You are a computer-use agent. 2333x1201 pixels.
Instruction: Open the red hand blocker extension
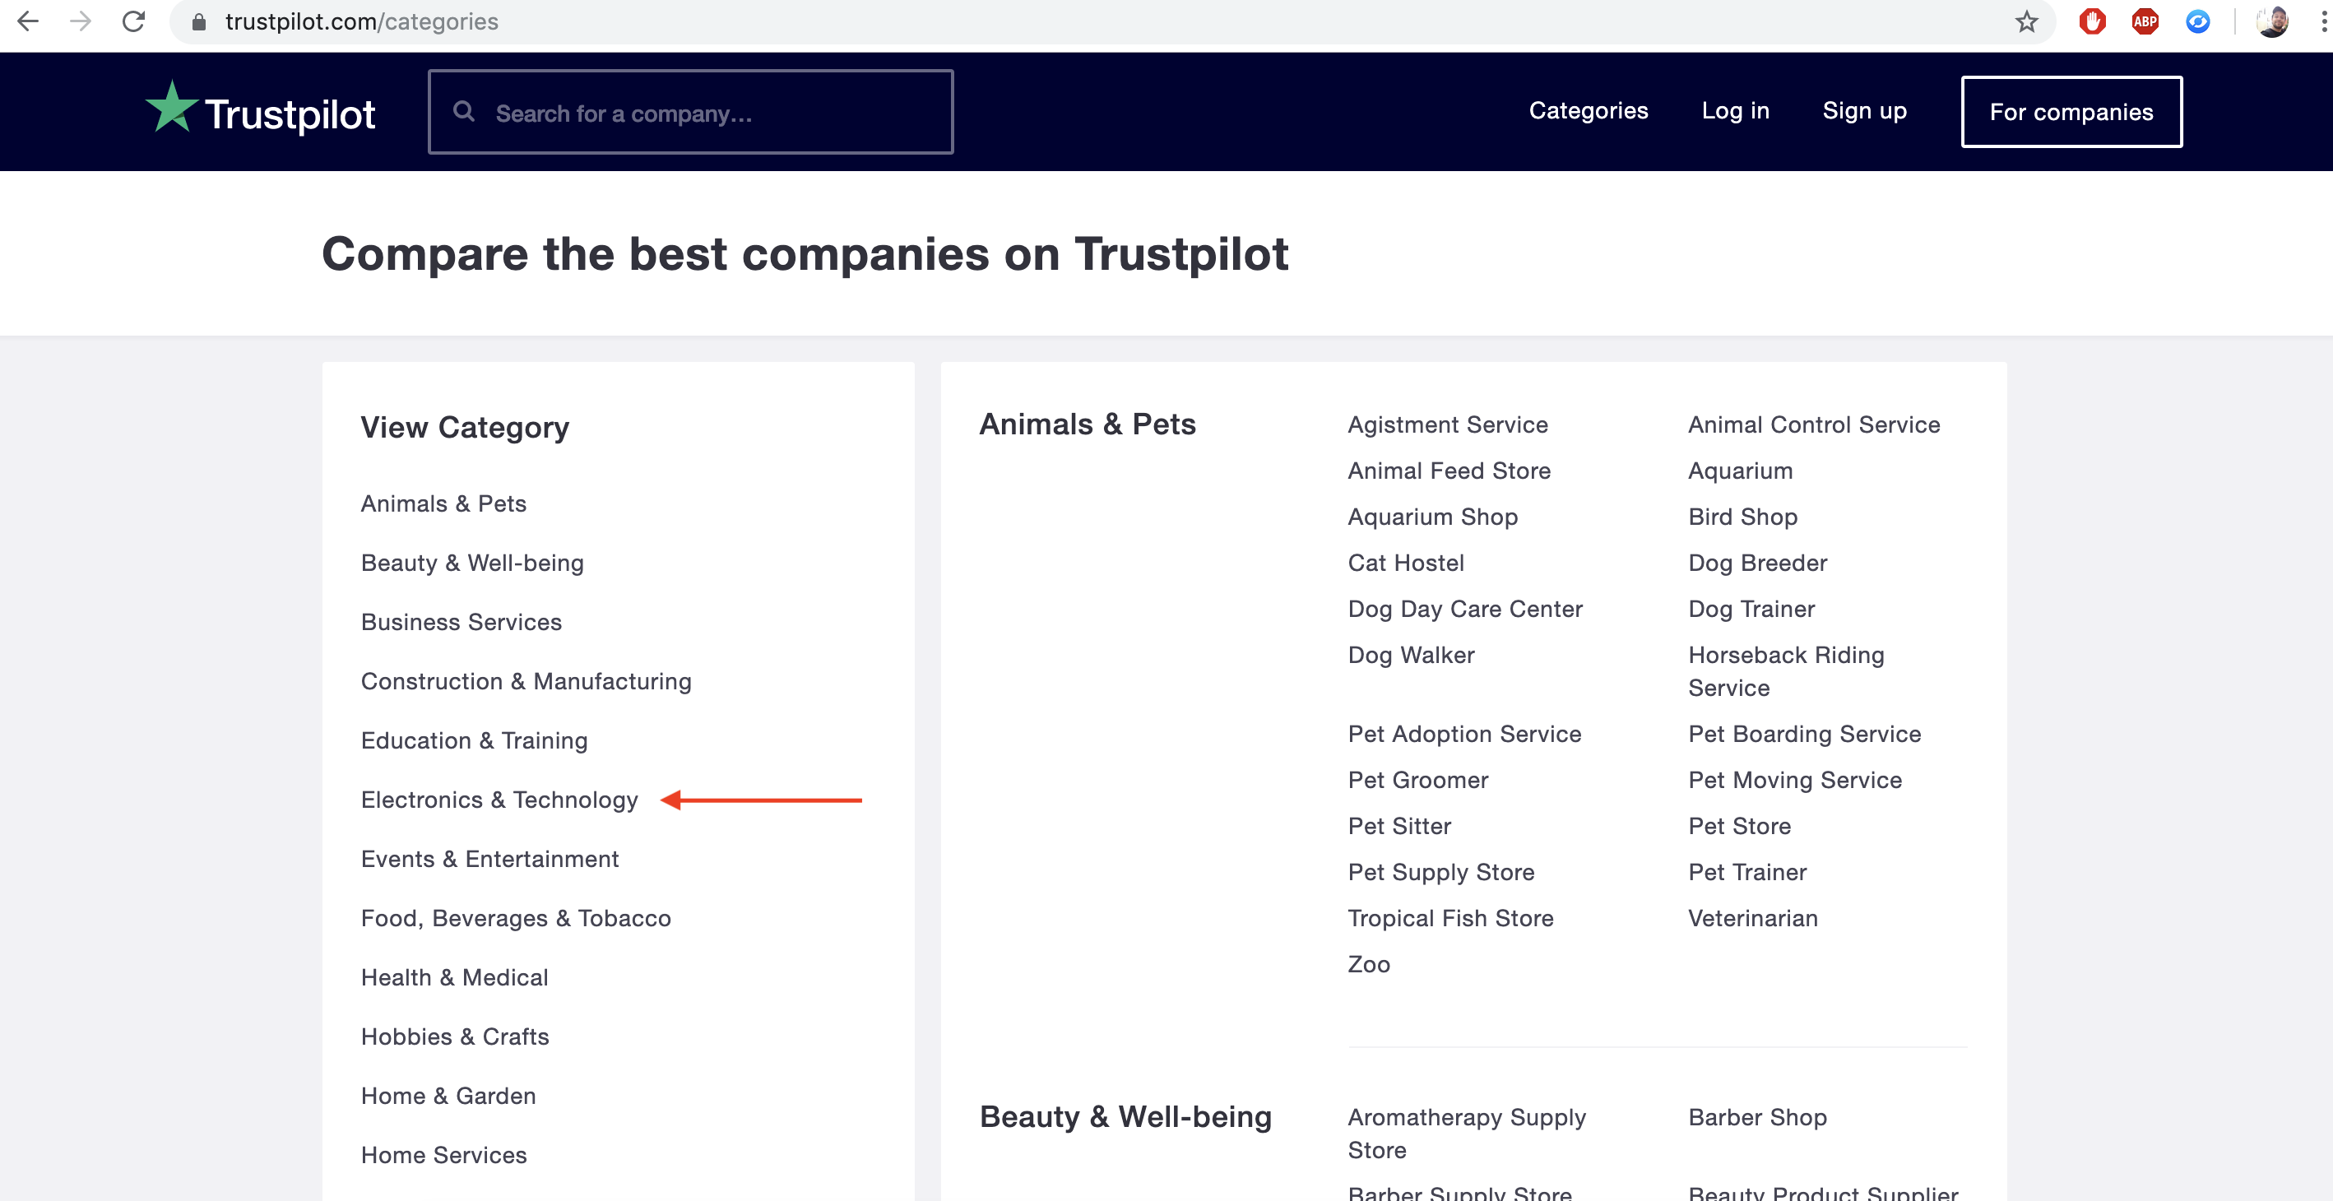click(x=2092, y=21)
